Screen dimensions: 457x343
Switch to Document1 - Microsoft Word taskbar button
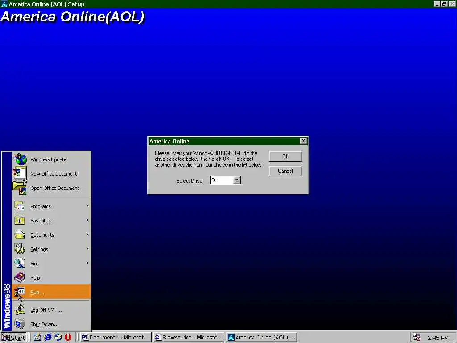pyautogui.click(x=116, y=338)
